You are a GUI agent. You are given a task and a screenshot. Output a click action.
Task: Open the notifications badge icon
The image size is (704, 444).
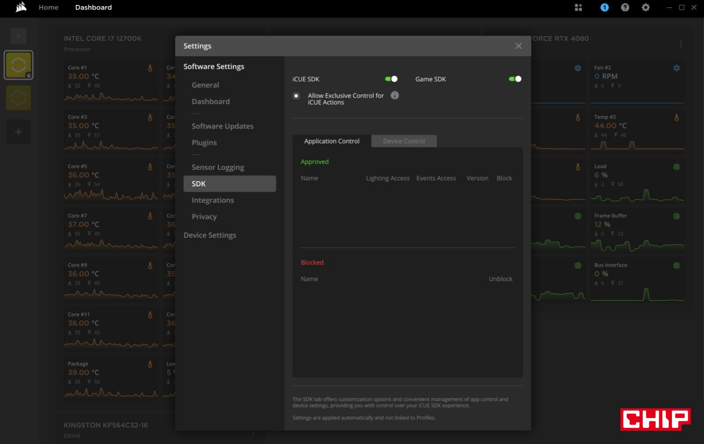[x=605, y=7]
